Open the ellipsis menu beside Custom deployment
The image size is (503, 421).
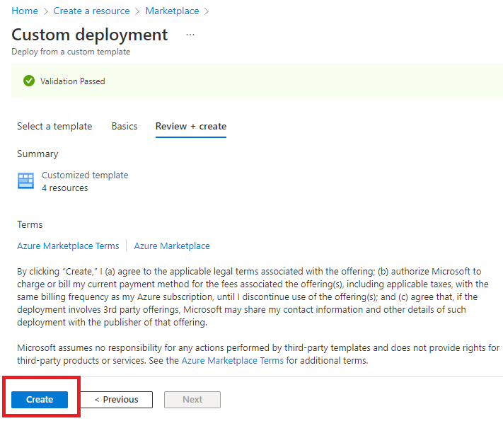click(190, 35)
